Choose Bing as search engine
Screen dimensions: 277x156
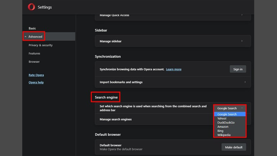tap(230, 131)
